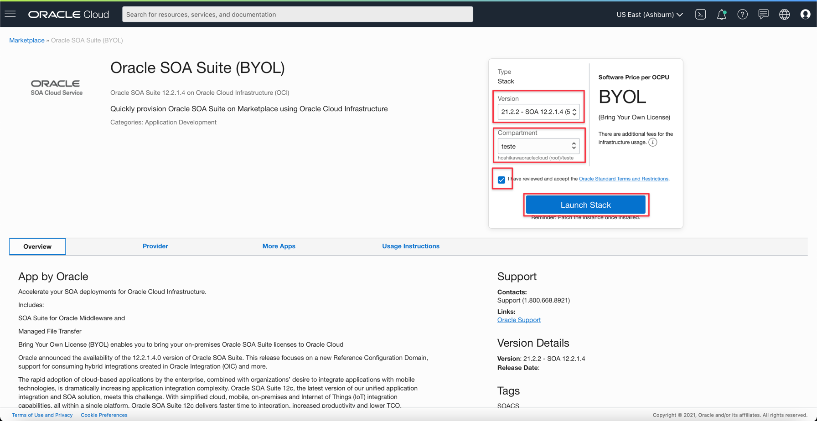Click 'Version: 21.2.2 - SOA 12.2.1.4' detail
The image size is (817, 421).
pyautogui.click(x=541, y=359)
